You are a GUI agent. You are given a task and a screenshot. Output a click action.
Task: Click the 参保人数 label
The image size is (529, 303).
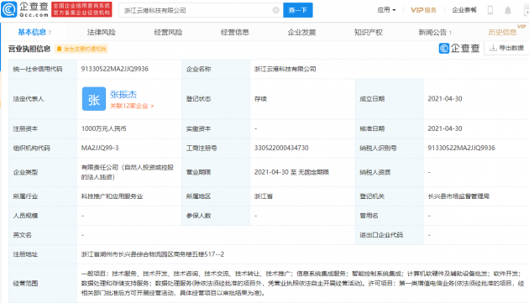(x=198, y=216)
